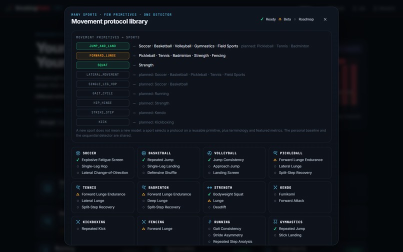Open the Defensive Shuffle protocol
This screenshot has width=403, height=252.
(x=162, y=172)
